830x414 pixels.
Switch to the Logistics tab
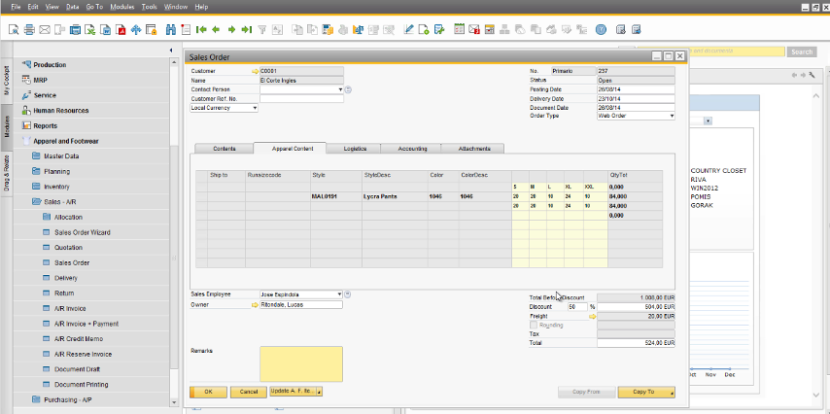pyautogui.click(x=355, y=149)
